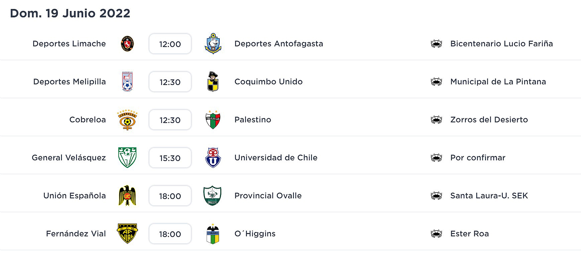Viewport: 581px width, 259px height.
Task: Click the Bicentenario Lucio Fariña stadium name
Action: coord(501,44)
